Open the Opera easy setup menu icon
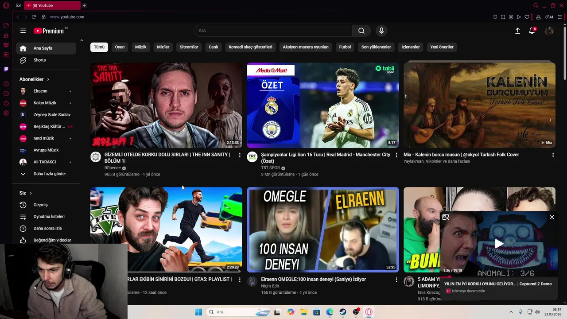This screenshot has height=319, width=567. (x=560, y=17)
